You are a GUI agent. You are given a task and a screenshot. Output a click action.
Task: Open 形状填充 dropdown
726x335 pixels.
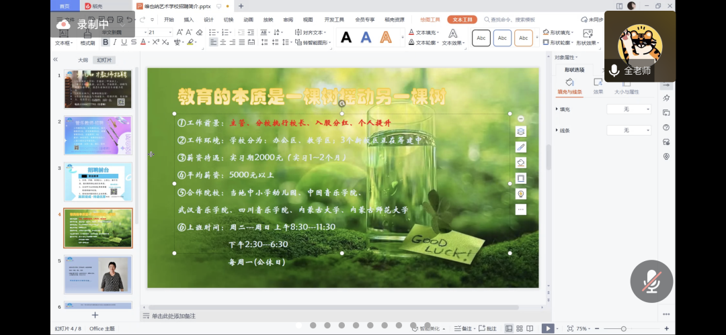[x=558, y=32]
